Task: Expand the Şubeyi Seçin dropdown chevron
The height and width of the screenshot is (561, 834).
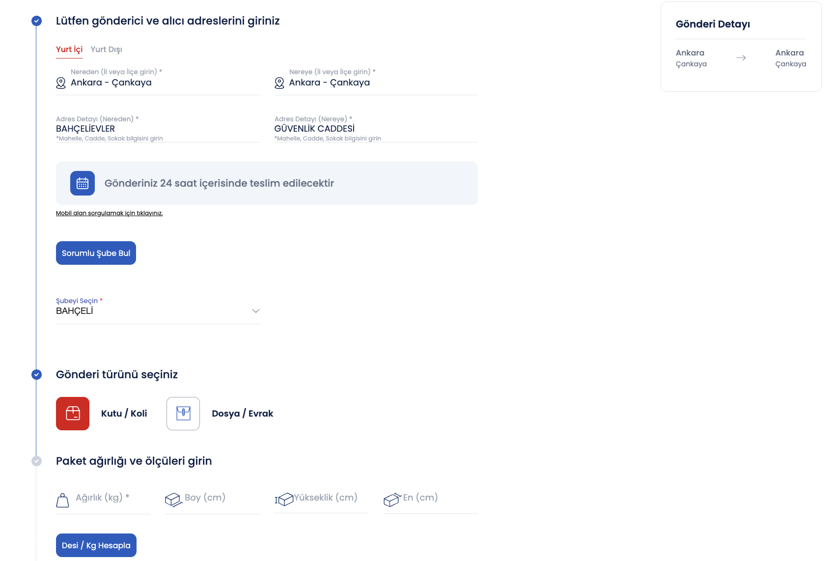Action: tap(255, 311)
